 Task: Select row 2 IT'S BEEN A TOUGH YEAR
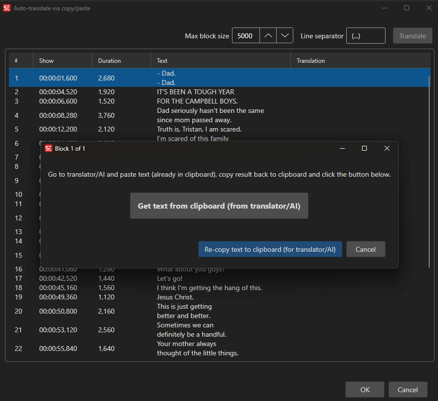click(x=195, y=92)
